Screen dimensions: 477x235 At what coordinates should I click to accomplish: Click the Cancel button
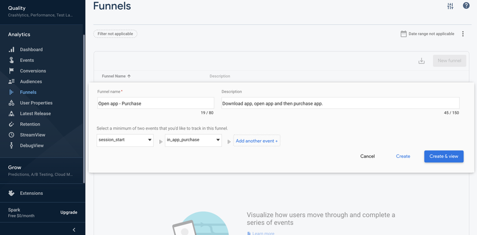coord(367,156)
